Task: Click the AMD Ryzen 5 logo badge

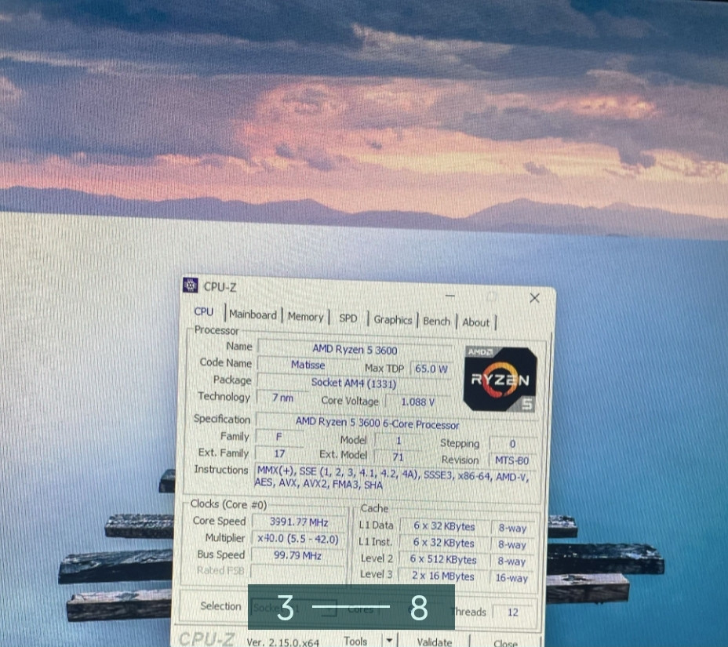Action: click(x=500, y=379)
